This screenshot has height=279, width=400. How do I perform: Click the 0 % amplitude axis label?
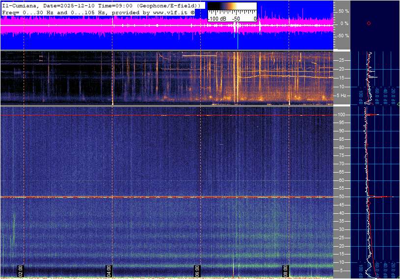[345, 24]
